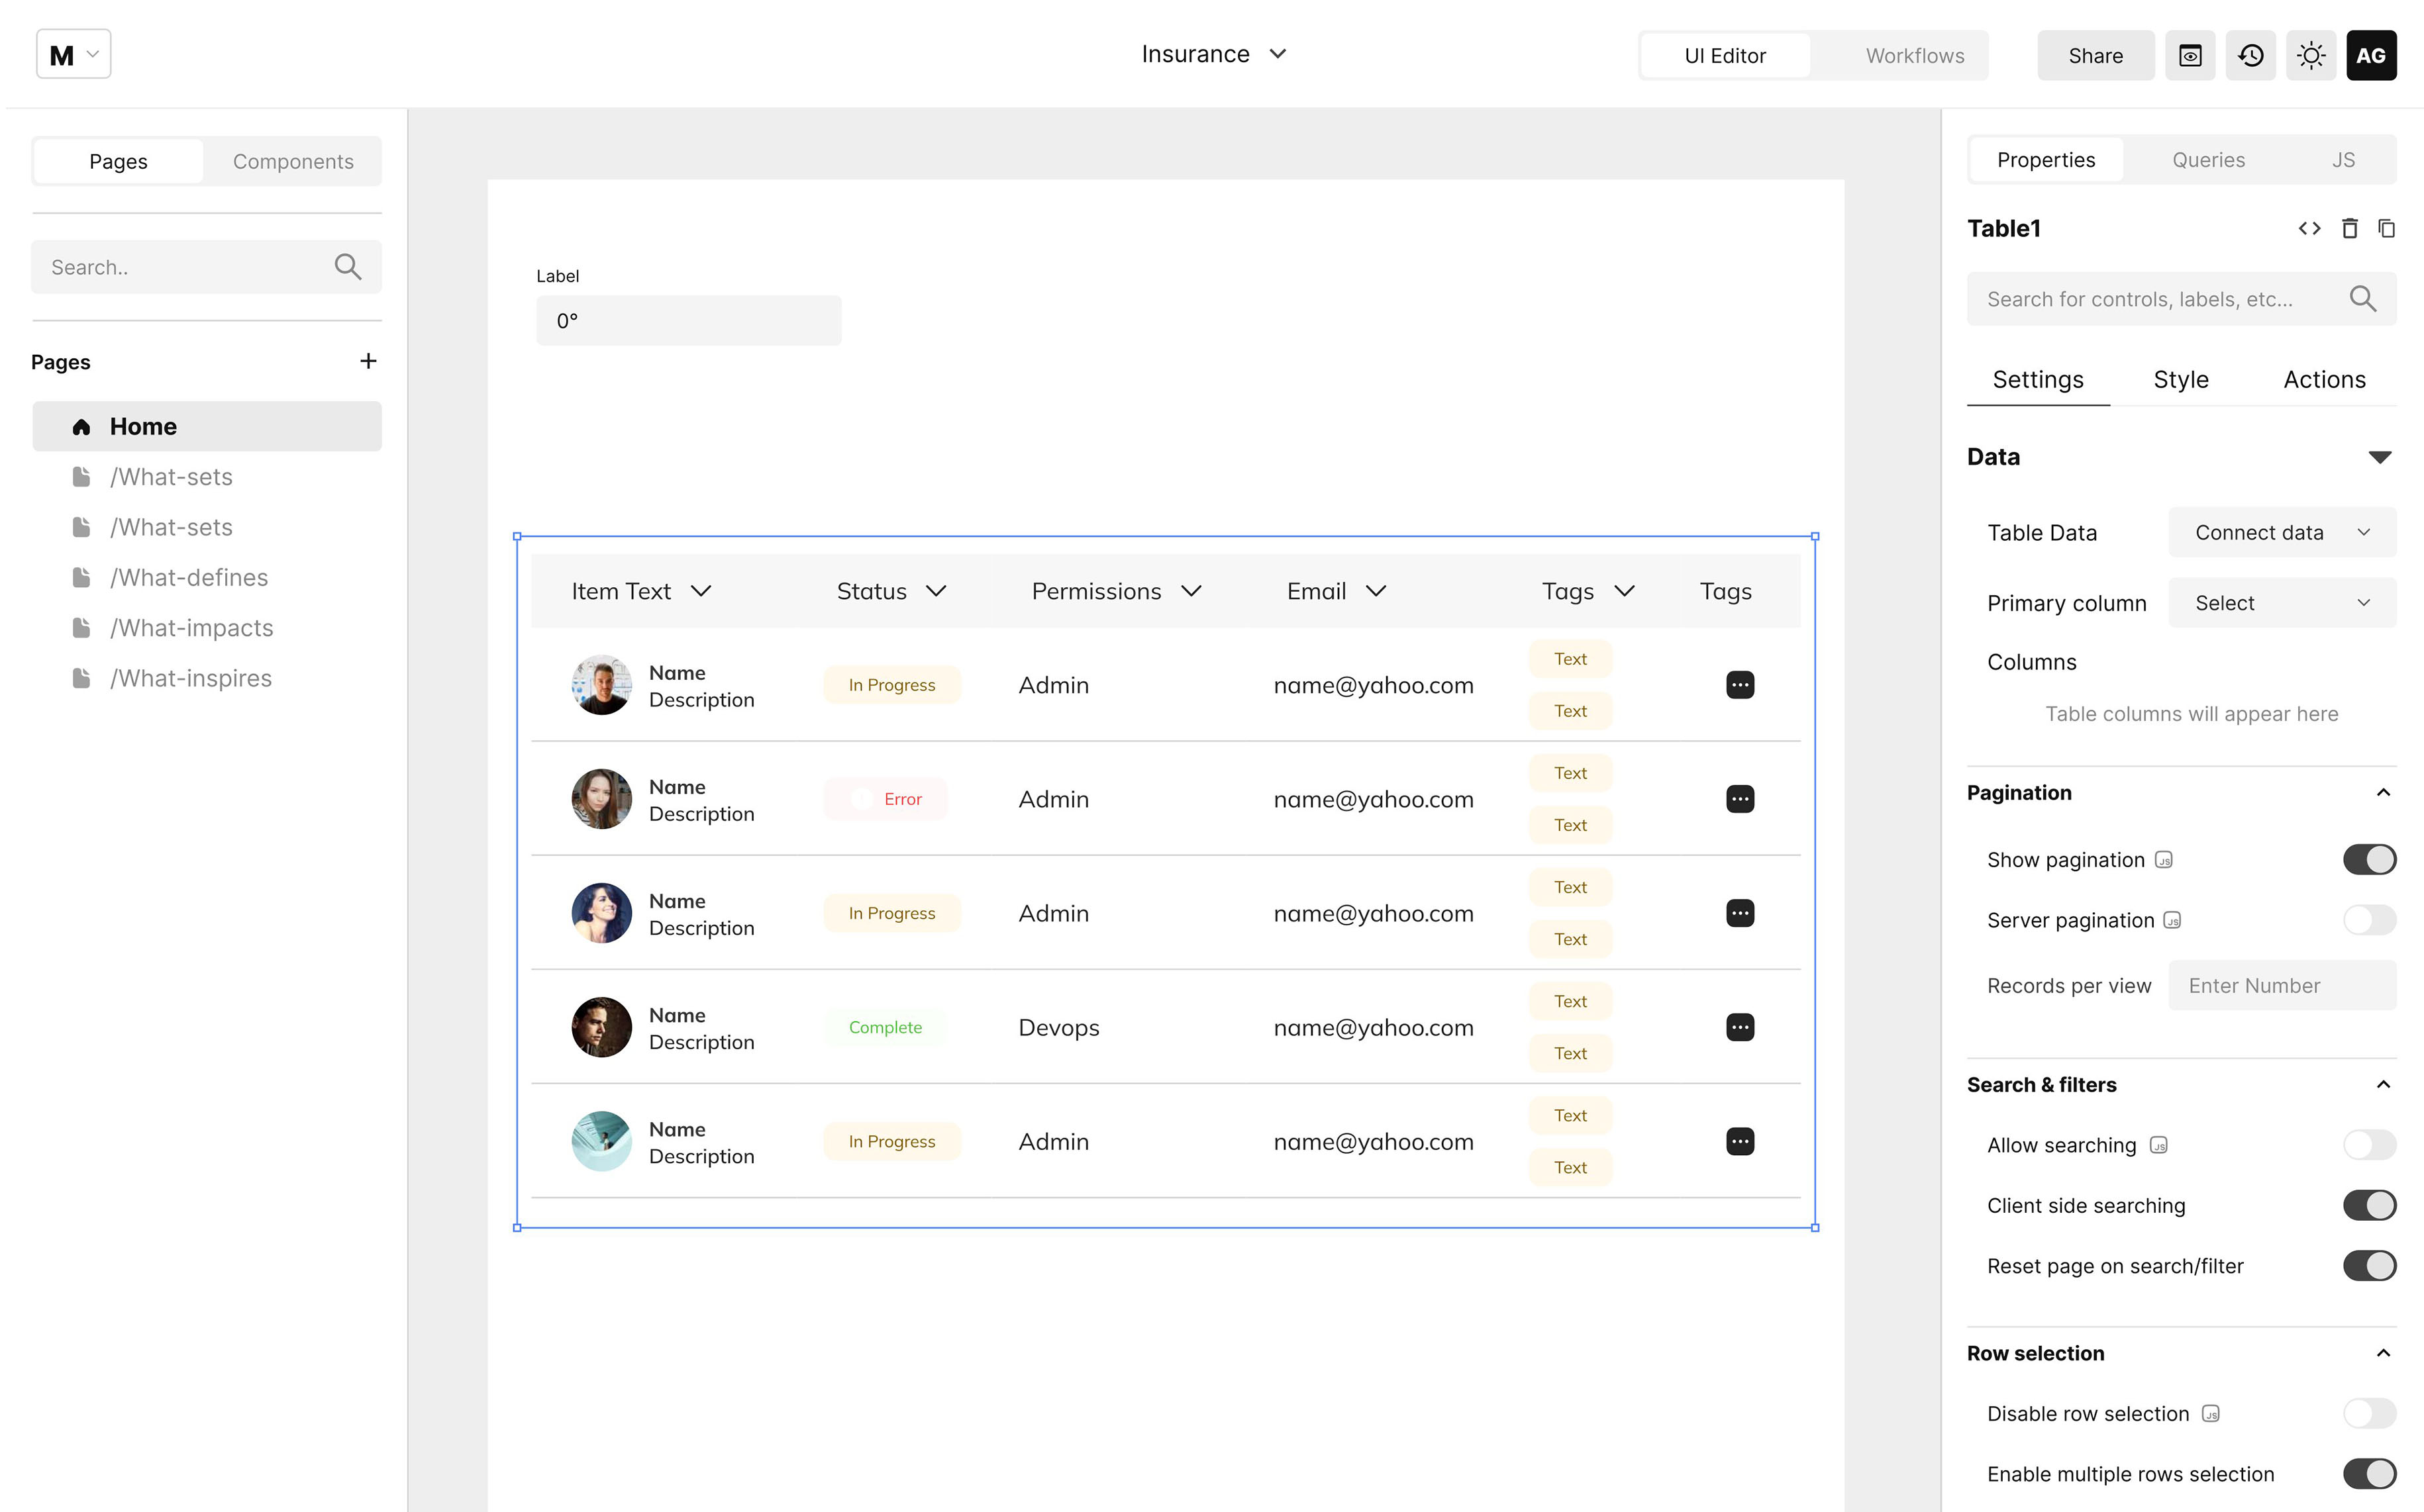Duplicate Table1 with the copy icon
Screen dimensions: 2424x1512
click(2388, 228)
